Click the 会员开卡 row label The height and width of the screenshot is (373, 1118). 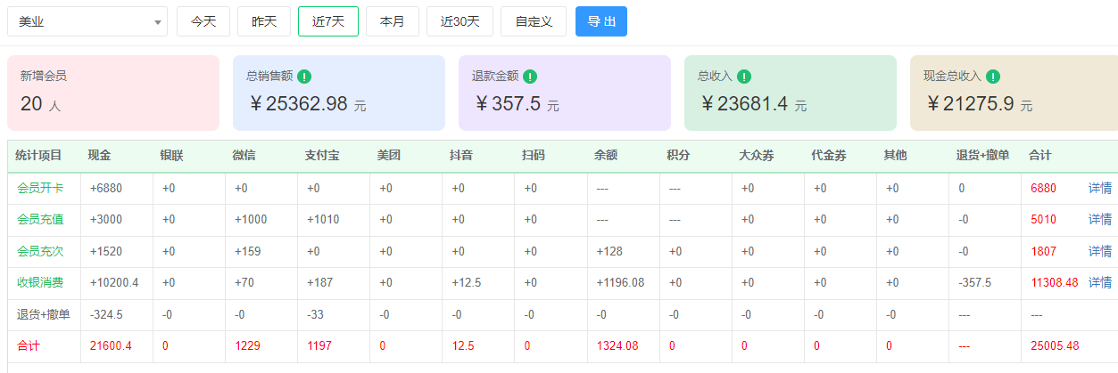(40, 188)
